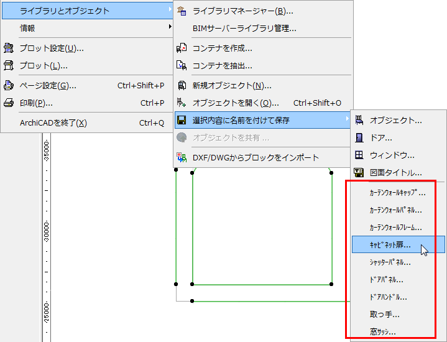The image size is (447, 342).
Task: Select ArchiCADを終了(X) to quit
Action: [x=88, y=123]
